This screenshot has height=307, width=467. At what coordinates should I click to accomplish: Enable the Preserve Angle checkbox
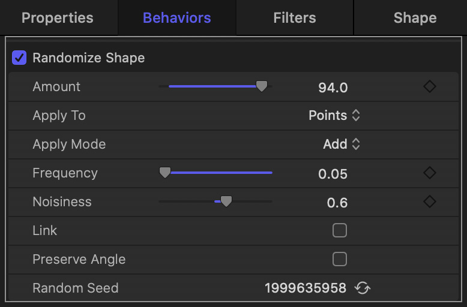pyautogui.click(x=340, y=259)
